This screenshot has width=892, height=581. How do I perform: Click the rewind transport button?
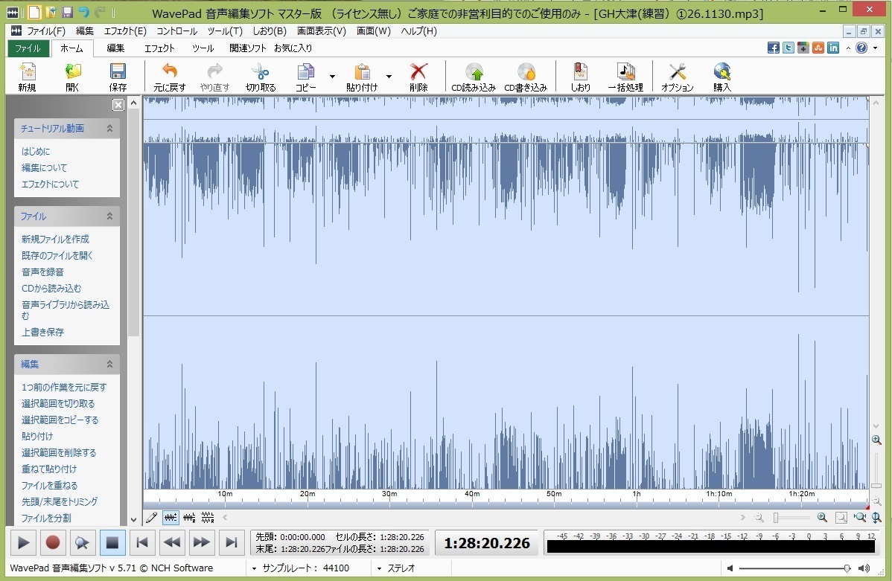click(x=172, y=543)
